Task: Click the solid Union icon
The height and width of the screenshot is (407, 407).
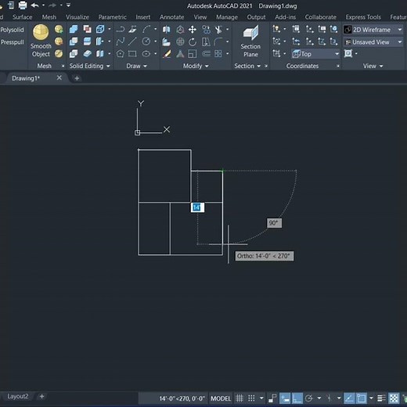Action: coord(74,29)
